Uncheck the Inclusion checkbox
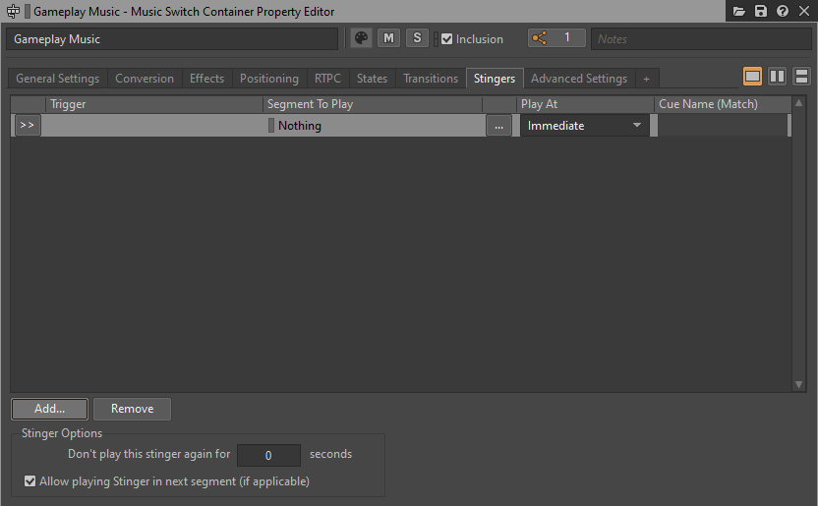This screenshot has width=818, height=506. (446, 39)
